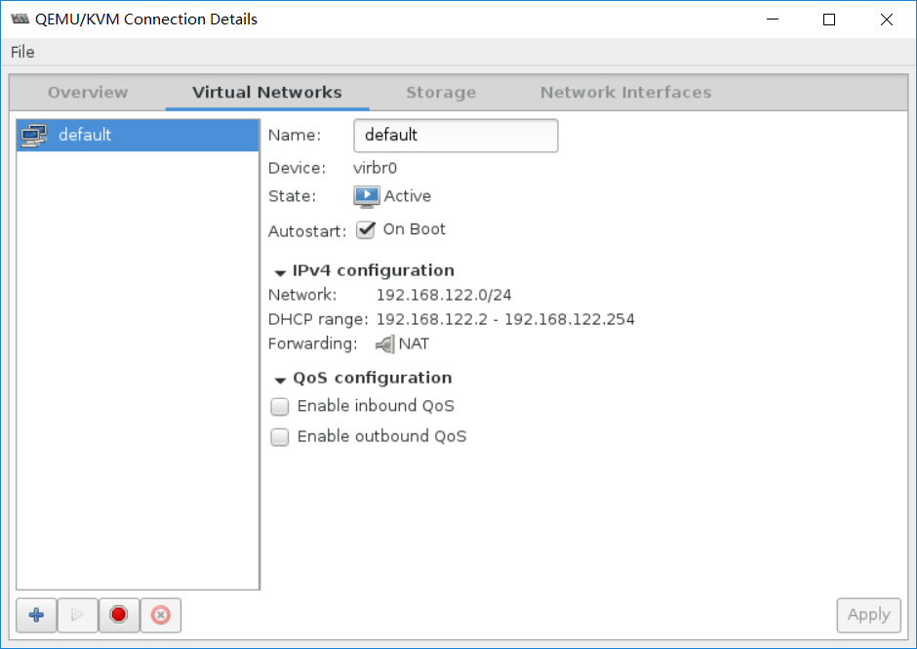The width and height of the screenshot is (917, 649).
Task: Click the DHCP range 192.168.122.2 - 192.168.122.254 value
Action: pos(505,319)
